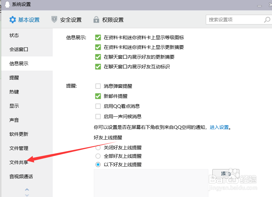This screenshot has width=272, height=197.
Task: Select 关闭好友上线提醒 radio option
Action: [x=98, y=147]
